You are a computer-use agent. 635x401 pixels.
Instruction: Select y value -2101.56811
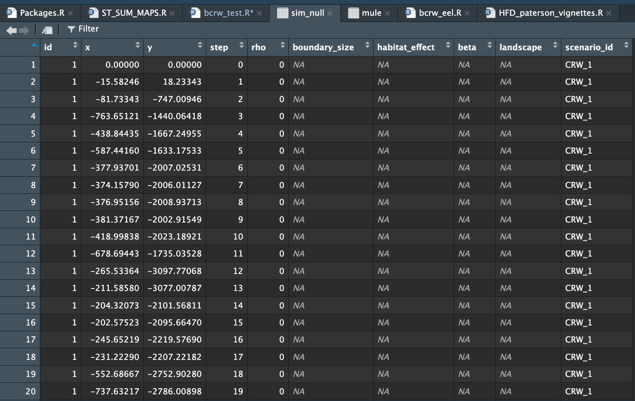click(175, 306)
